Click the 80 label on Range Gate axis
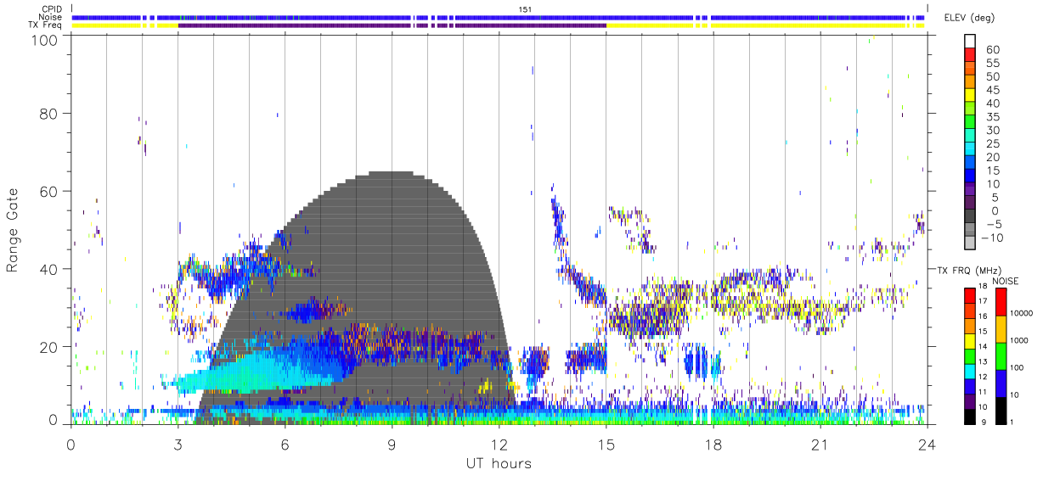The image size is (1043, 481). point(48,113)
